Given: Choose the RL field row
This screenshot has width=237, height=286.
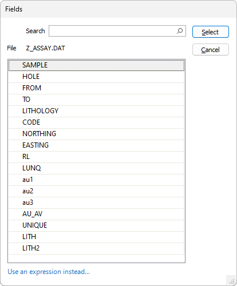Looking at the screenshot, I should click(96, 157).
